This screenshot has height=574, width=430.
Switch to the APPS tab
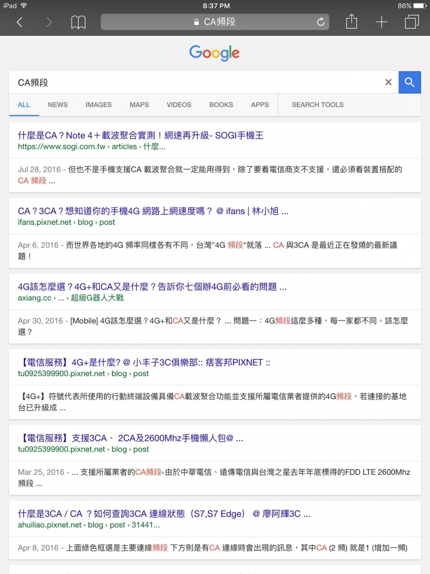(x=260, y=105)
